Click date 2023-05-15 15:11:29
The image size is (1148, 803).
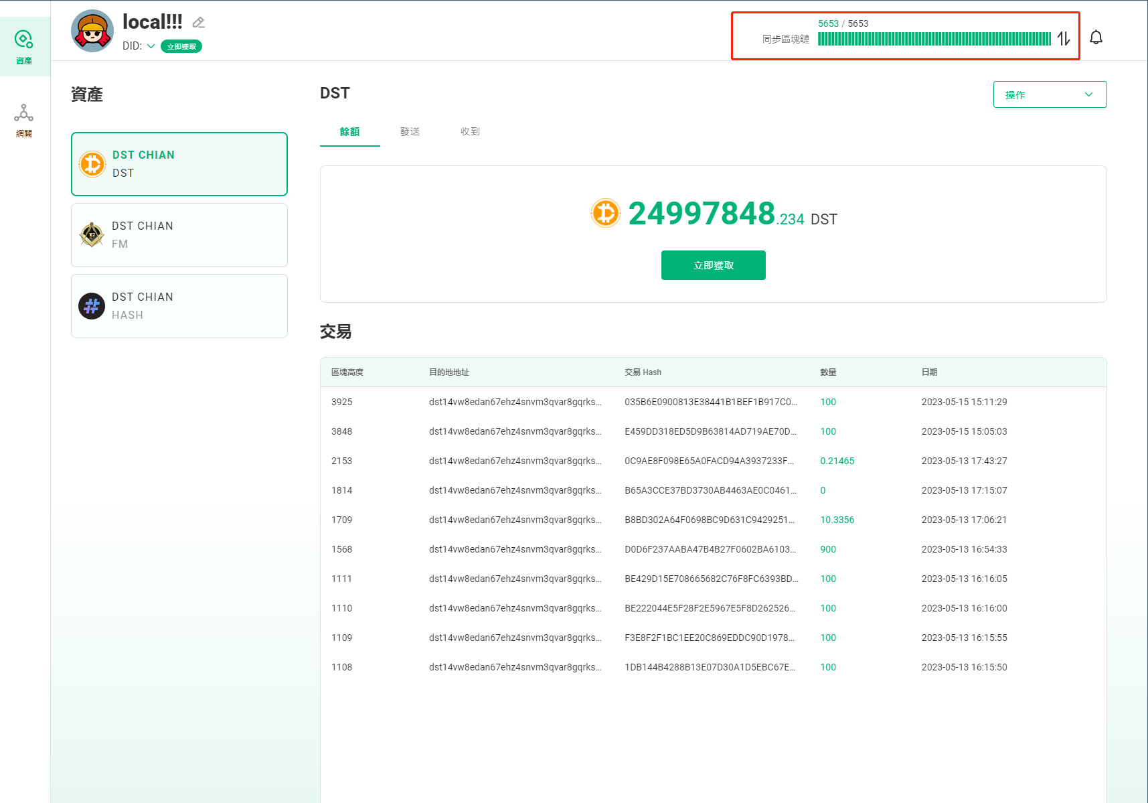coord(964,402)
